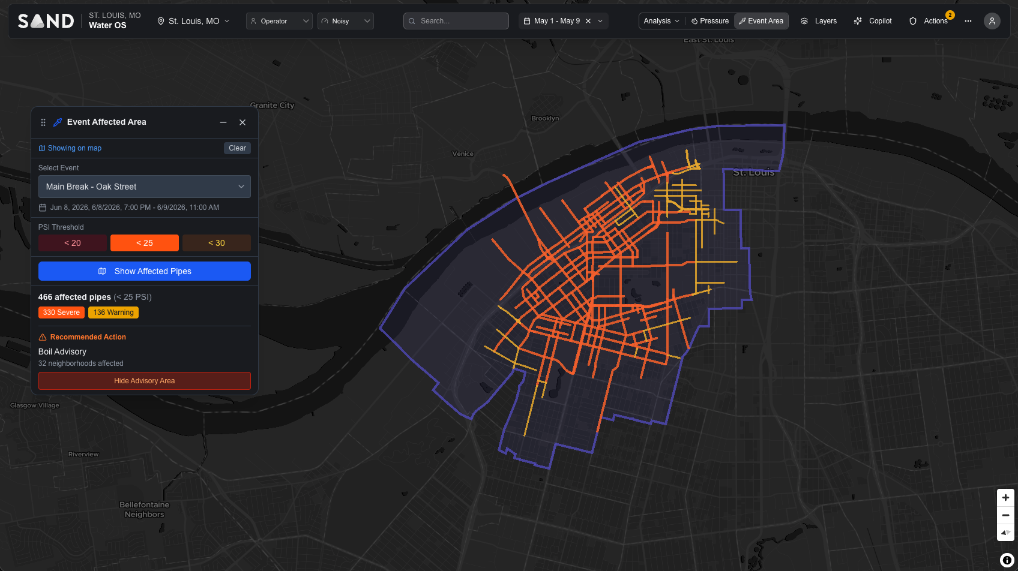Open Actions shield icon with badge
This screenshot has height=571, width=1018.
pyautogui.click(x=913, y=21)
